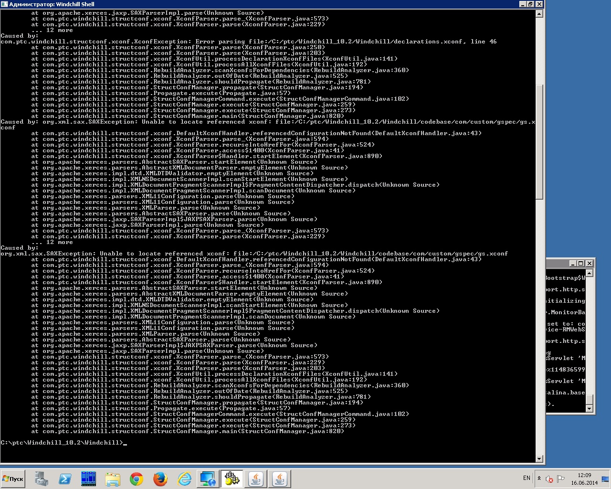Show hidden system tray icons
The width and height of the screenshot is (611, 489).
(x=539, y=478)
